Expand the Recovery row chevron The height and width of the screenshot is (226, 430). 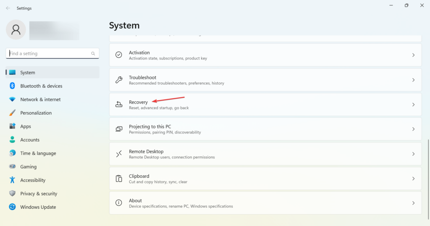point(413,105)
